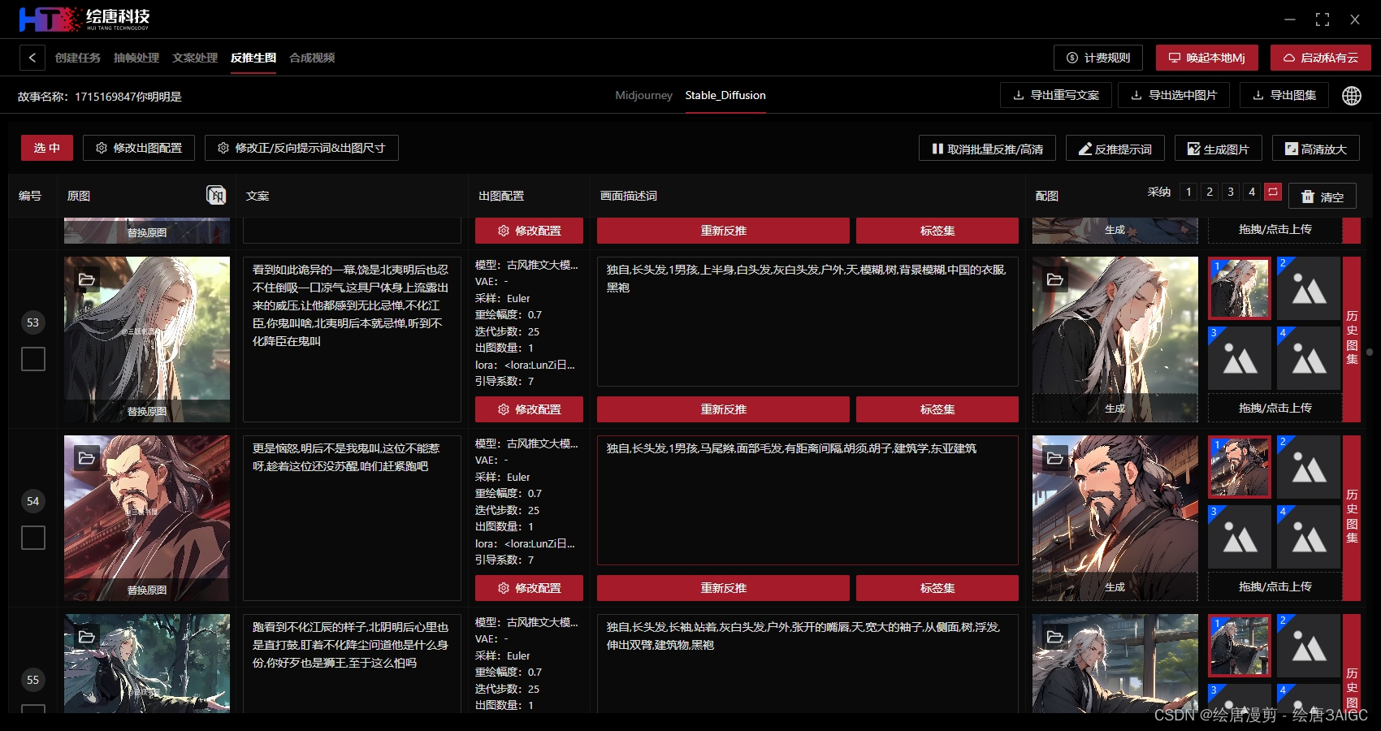
Task: Select generated thumbnail 1 in row 54
Action: pos(1240,467)
